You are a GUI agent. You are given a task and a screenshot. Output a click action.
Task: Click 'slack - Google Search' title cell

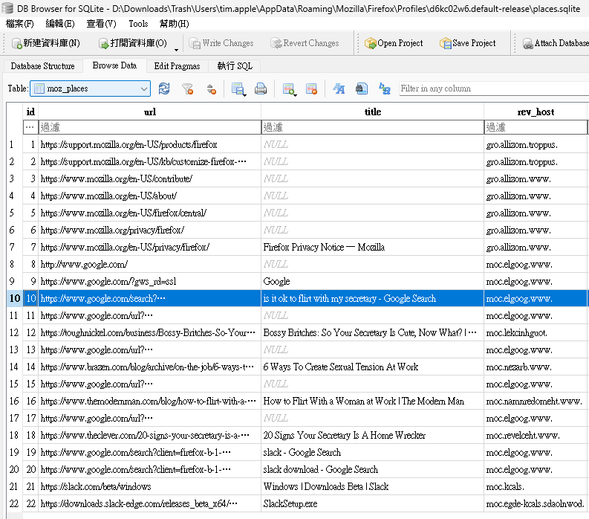372,452
